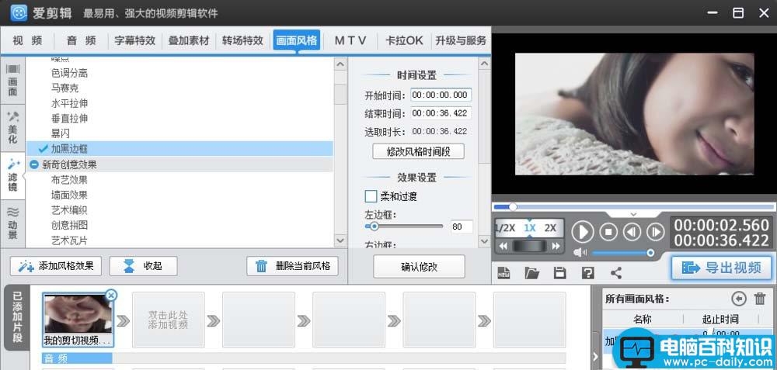Choose the 水平拉伸 style
Image resolution: width=777 pixels, height=370 pixels.
pyautogui.click(x=69, y=103)
